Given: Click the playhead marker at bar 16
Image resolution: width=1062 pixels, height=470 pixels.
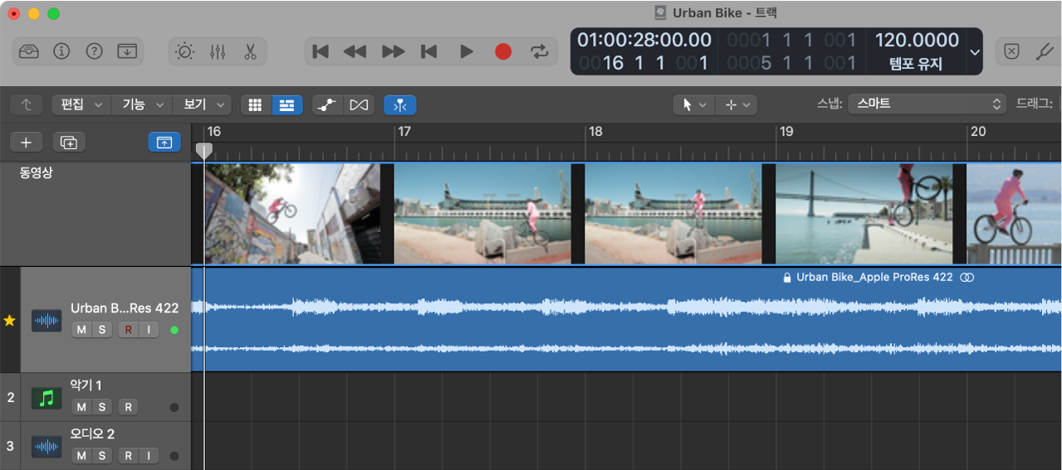Looking at the screenshot, I should coord(203,150).
